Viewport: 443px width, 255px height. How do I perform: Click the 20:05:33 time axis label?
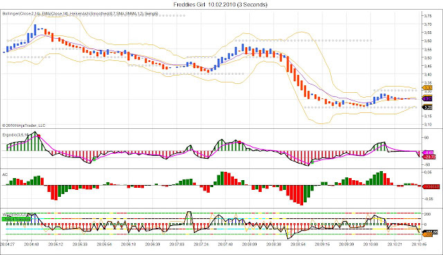click(80, 244)
